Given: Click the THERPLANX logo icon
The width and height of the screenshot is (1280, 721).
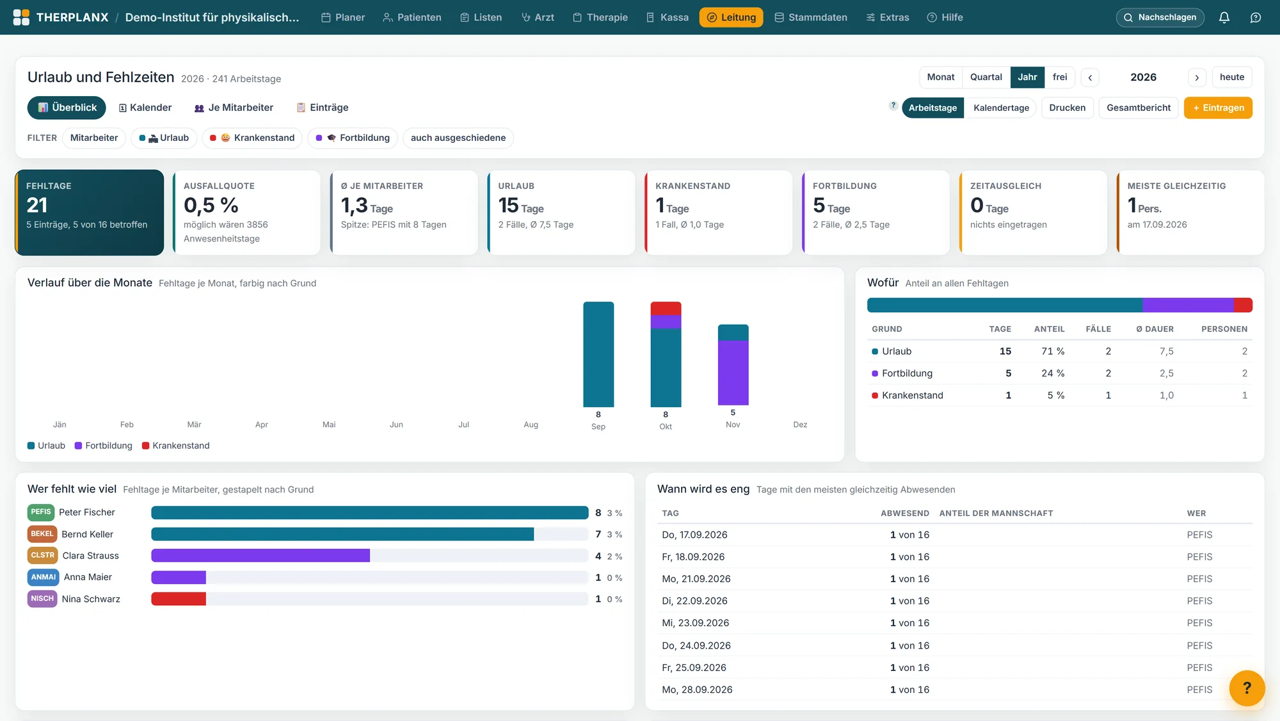Looking at the screenshot, I should [x=21, y=17].
